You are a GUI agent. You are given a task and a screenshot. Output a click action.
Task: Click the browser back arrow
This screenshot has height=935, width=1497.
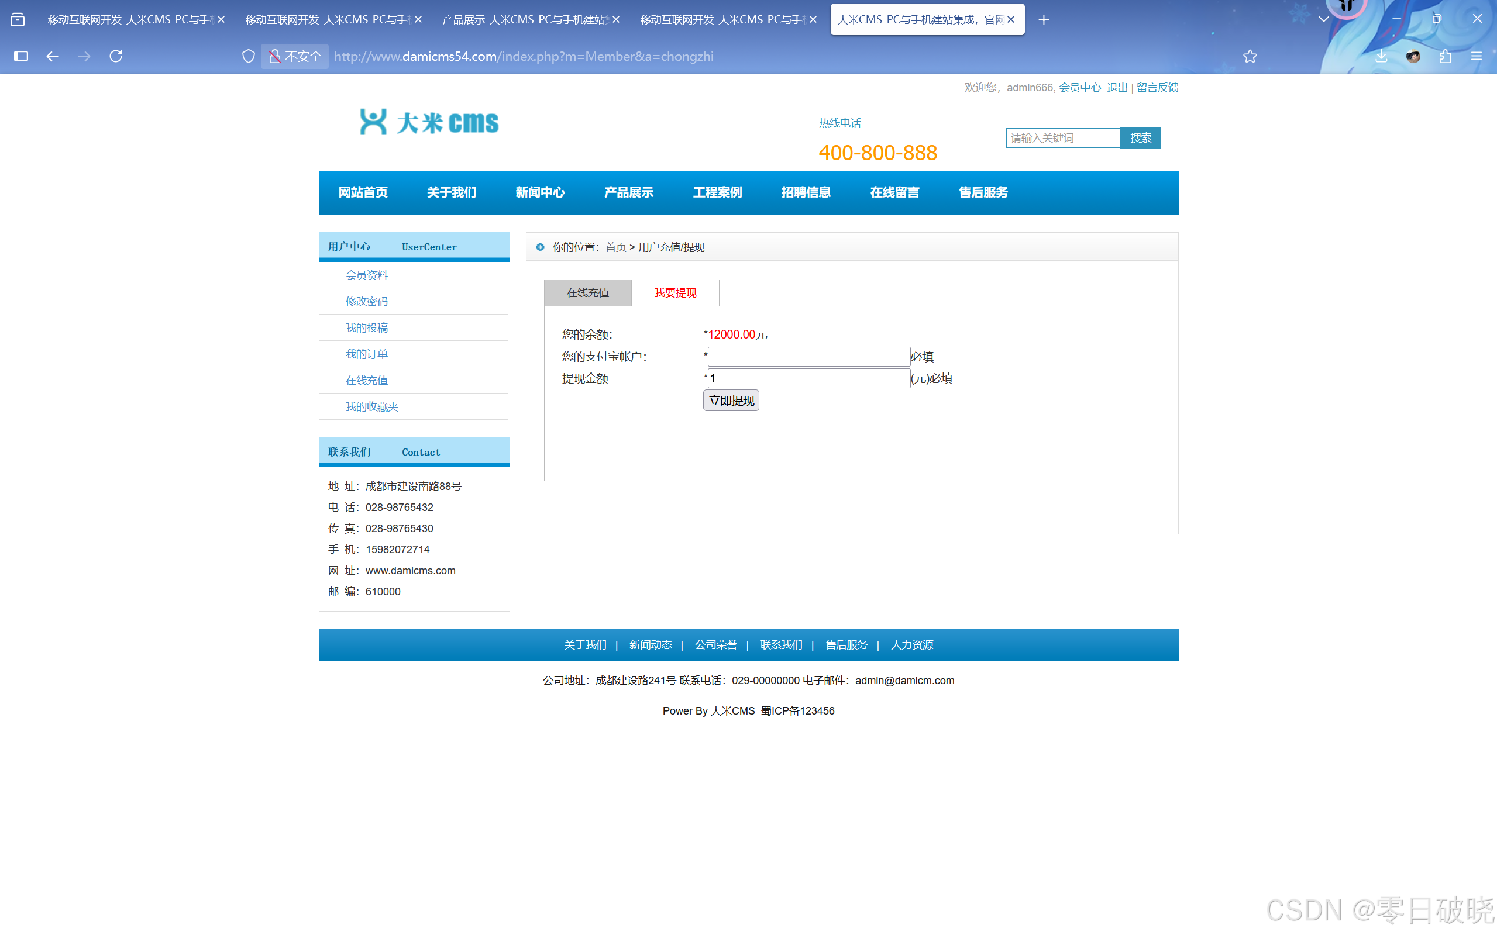53,56
